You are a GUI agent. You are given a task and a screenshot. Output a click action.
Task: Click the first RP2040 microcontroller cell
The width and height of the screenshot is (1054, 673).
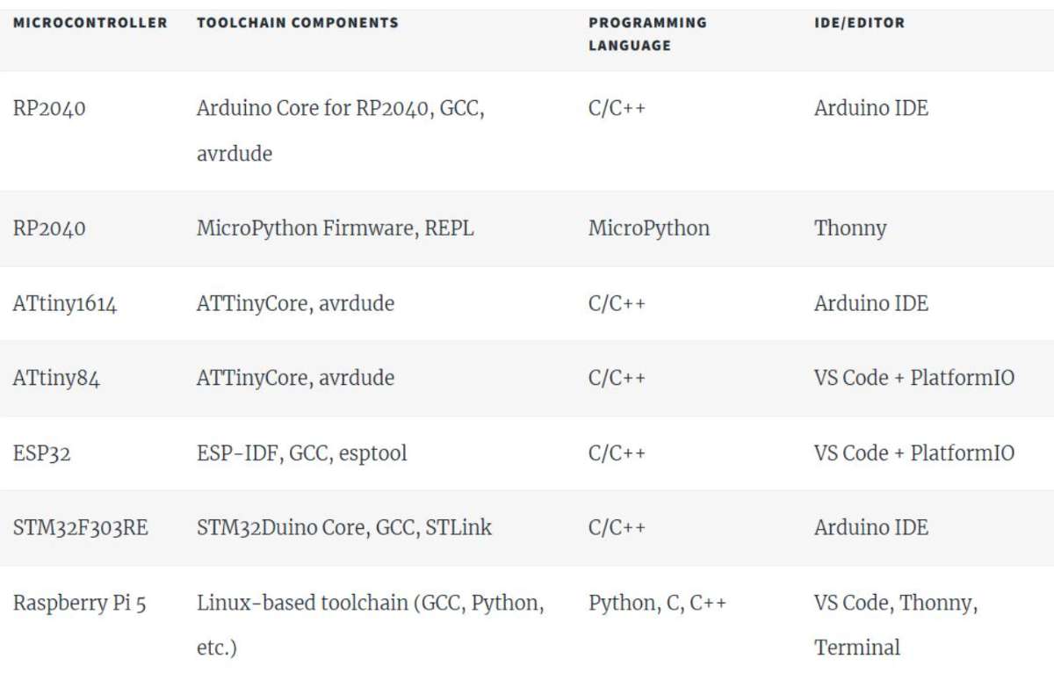point(49,109)
